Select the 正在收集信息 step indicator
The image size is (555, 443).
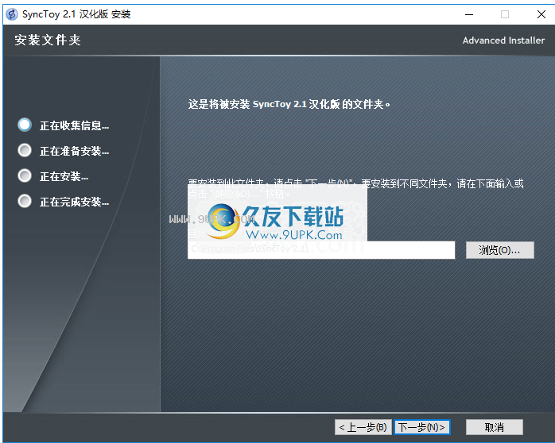coord(25,125)
